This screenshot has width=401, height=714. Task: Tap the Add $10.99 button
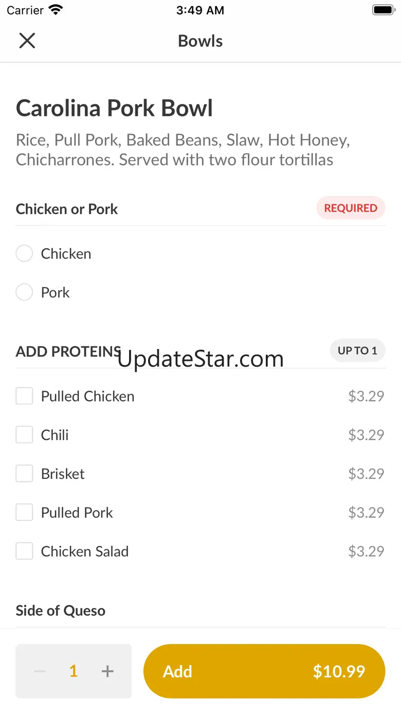tap(264, 671)
